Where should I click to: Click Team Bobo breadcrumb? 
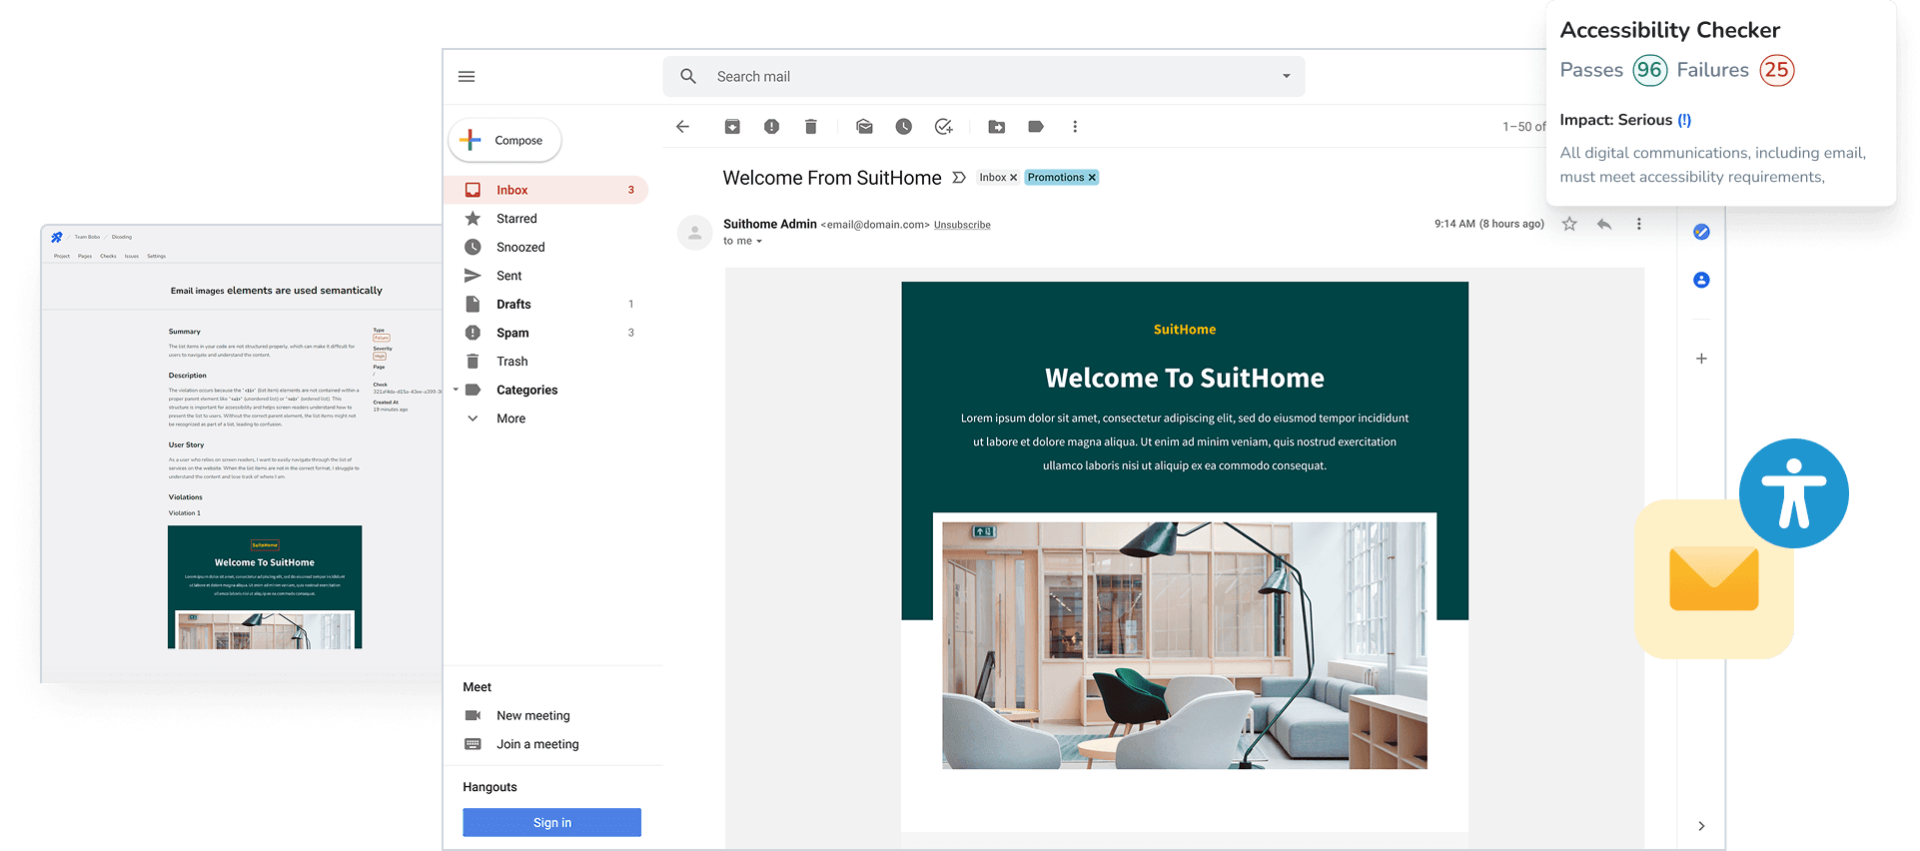coord(87,238)
